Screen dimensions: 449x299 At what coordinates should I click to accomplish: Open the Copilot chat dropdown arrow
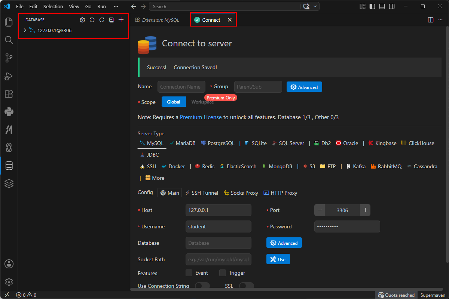pos(315,6)
